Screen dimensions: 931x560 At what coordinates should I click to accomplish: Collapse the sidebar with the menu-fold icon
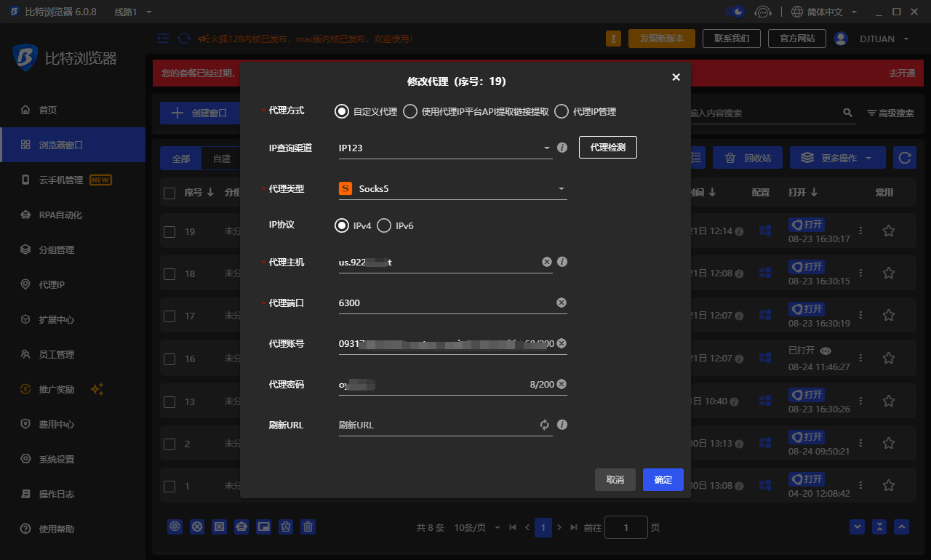pos(163,39)
